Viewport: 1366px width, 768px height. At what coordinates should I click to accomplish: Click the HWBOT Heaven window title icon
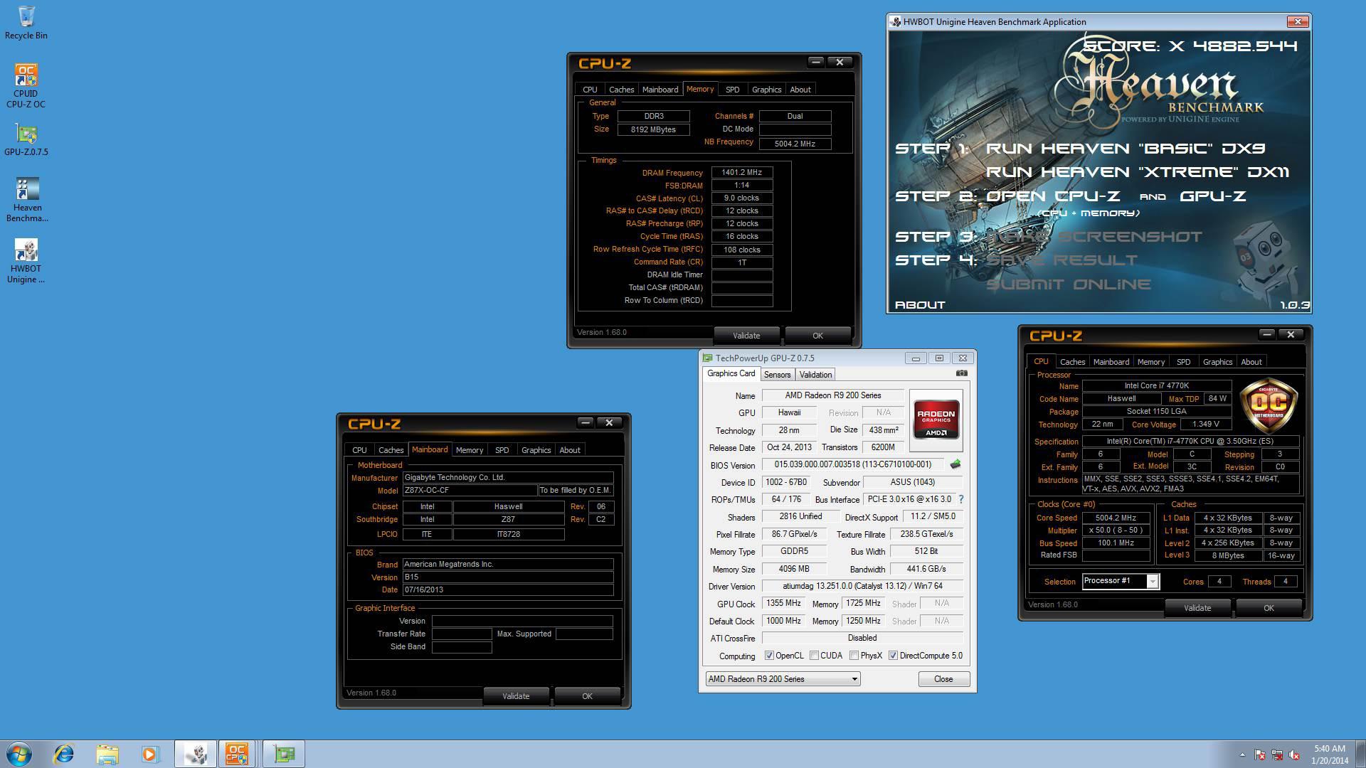point(896,22)
